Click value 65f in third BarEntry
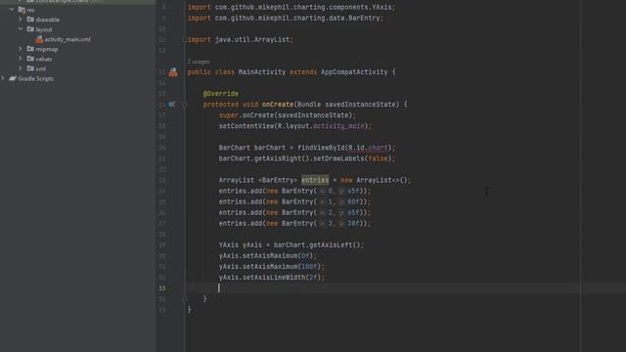This screenshot has height=352, width=626. (x=353, y=212)
